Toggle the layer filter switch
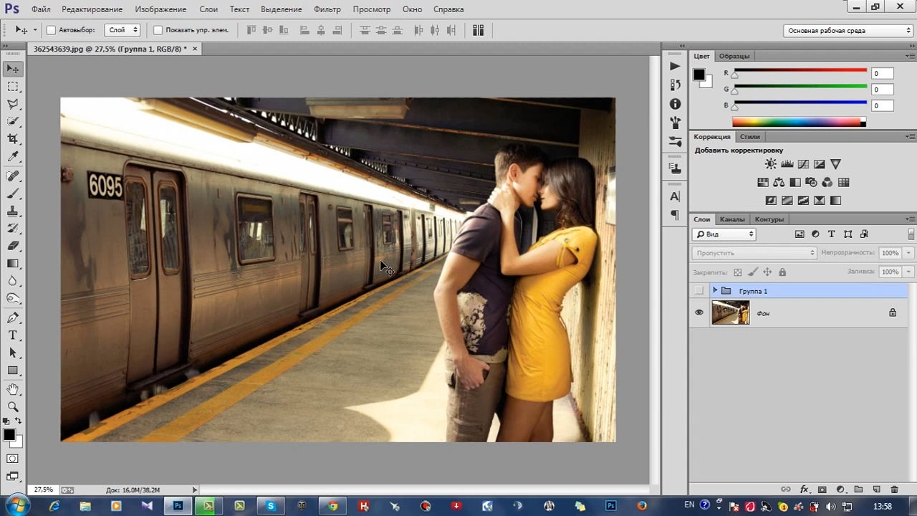Screen dimensions: 917x516 911,234
